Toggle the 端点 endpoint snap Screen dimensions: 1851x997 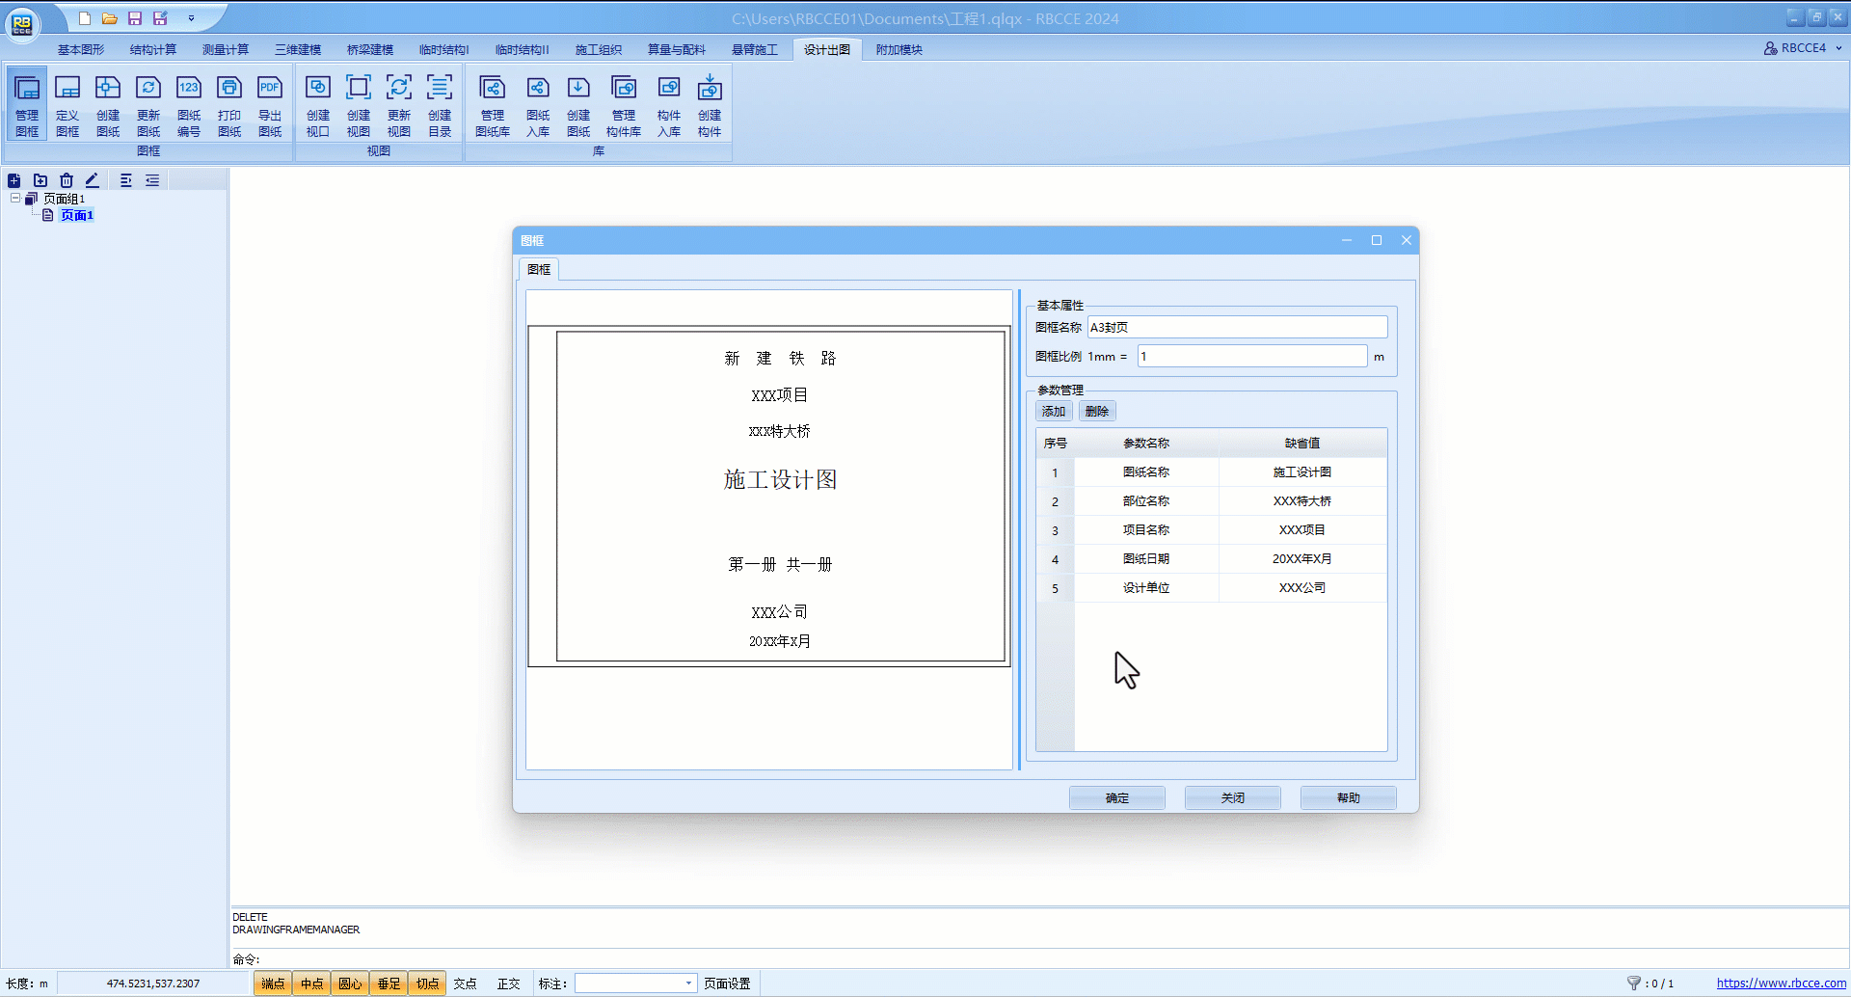(x=273, y=984)
